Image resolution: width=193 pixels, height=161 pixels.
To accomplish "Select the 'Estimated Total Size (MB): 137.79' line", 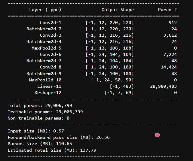I will point(52,150).
